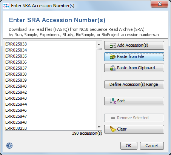The width and height of the screenshot is (171, 155).
Task: Close the Enter SRA Accession Number(s) window
Action: [x=159, y=4]
